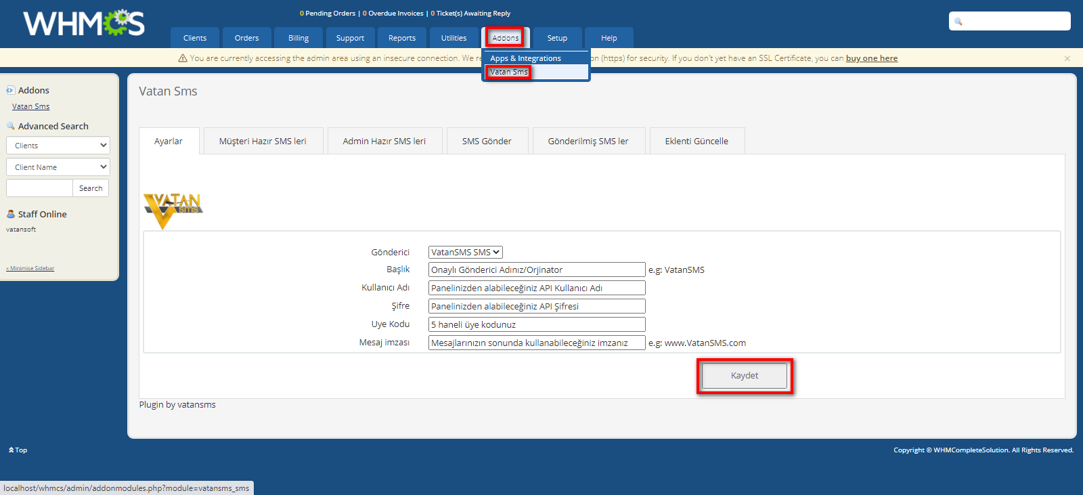Click the Minimise Sidebar link
1083x495 pixels.
point(31,269)
